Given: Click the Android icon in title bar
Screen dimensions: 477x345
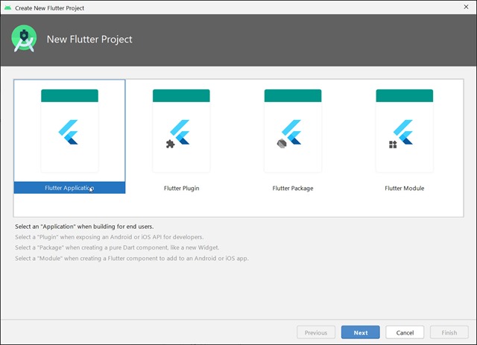Looking at the screenshot, I should [8, 7].
